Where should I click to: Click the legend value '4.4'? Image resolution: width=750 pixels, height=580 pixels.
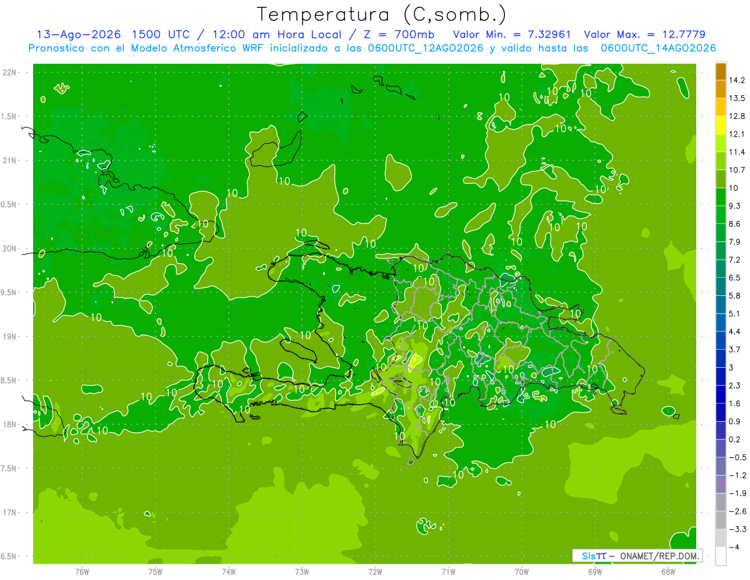(x=735, y=332)
